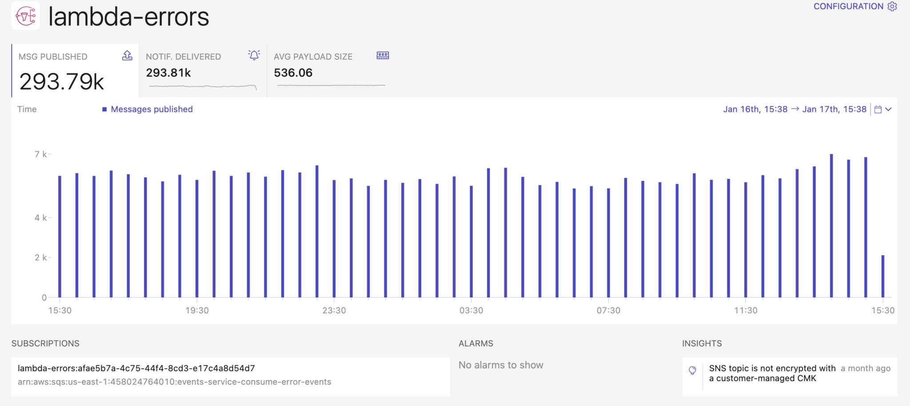Click the events-service-consume-error-events ARN text

pos(174,382)
